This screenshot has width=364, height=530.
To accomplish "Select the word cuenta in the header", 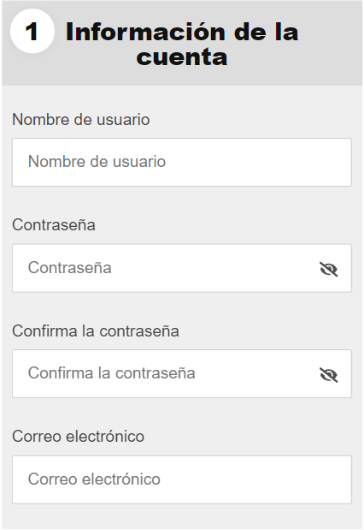I will 182,57.
